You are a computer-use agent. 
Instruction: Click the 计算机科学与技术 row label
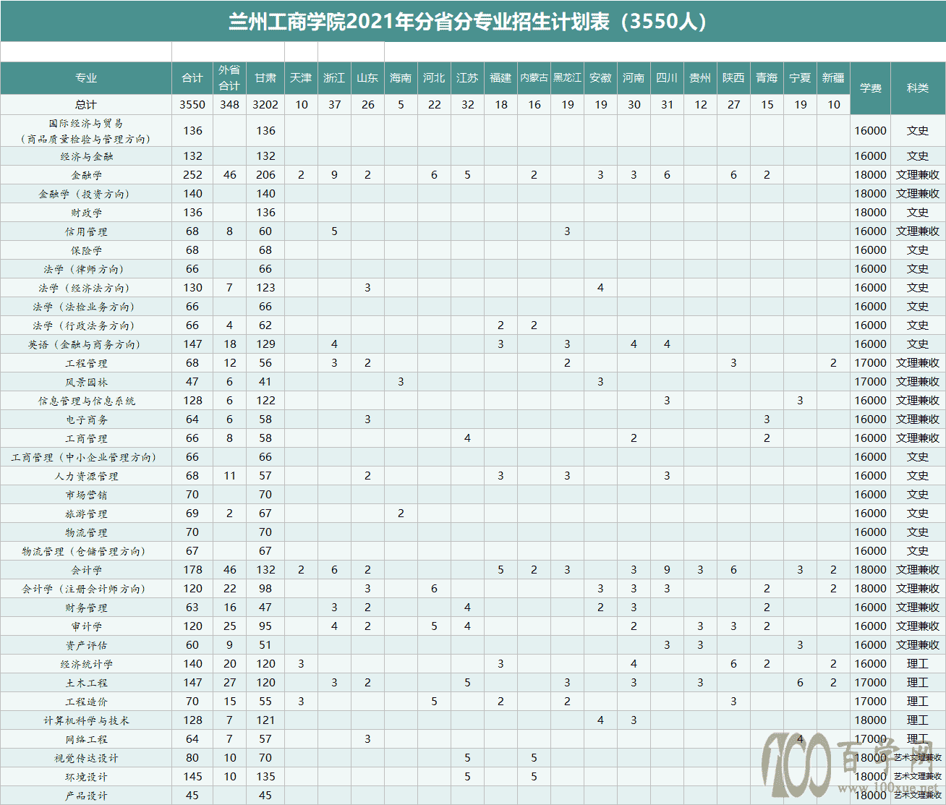click(x=86, y=720)
